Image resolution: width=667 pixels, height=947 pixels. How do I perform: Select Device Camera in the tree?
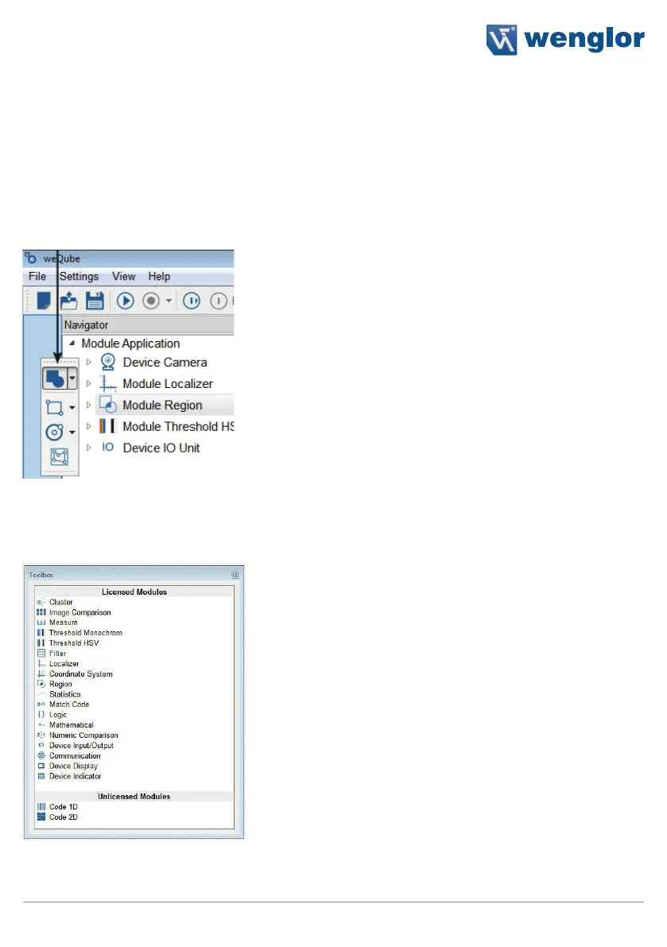(x=165, y=363)
